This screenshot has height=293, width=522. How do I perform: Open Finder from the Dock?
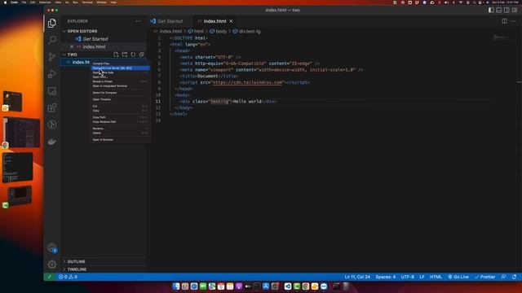[176, 286]
